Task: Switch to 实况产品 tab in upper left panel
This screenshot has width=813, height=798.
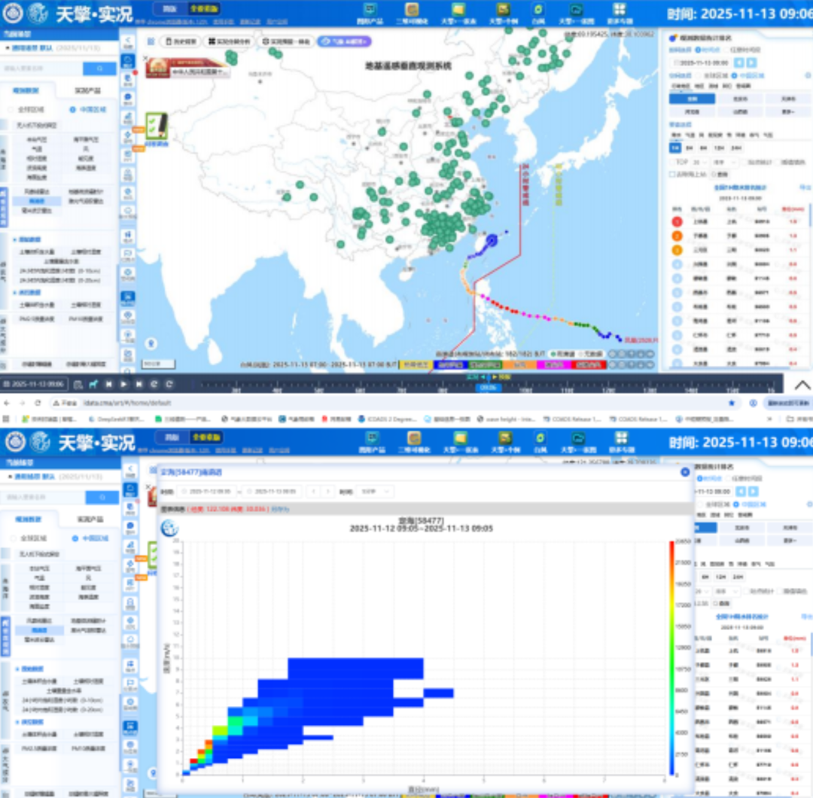Action: (87, 91)
